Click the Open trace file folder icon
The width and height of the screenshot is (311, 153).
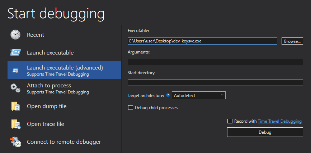point(16,124)
